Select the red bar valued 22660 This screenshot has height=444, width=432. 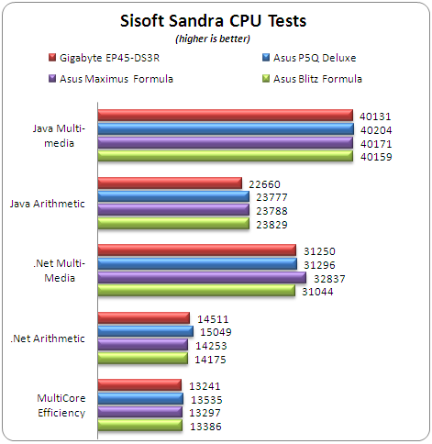point(170,183)
